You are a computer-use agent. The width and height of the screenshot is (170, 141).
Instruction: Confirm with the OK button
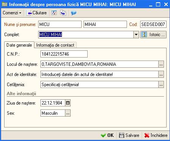107,135
